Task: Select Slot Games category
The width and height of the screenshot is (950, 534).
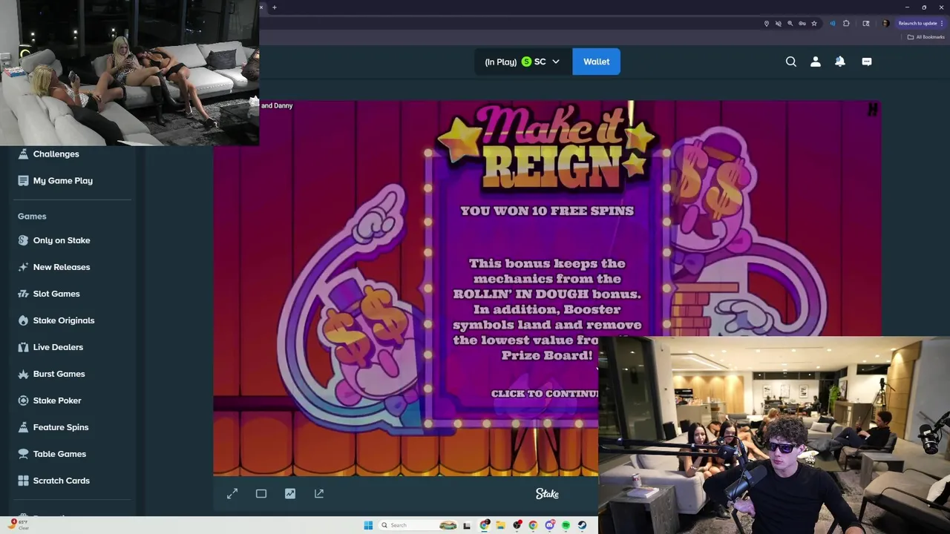Action: (56, 294)
